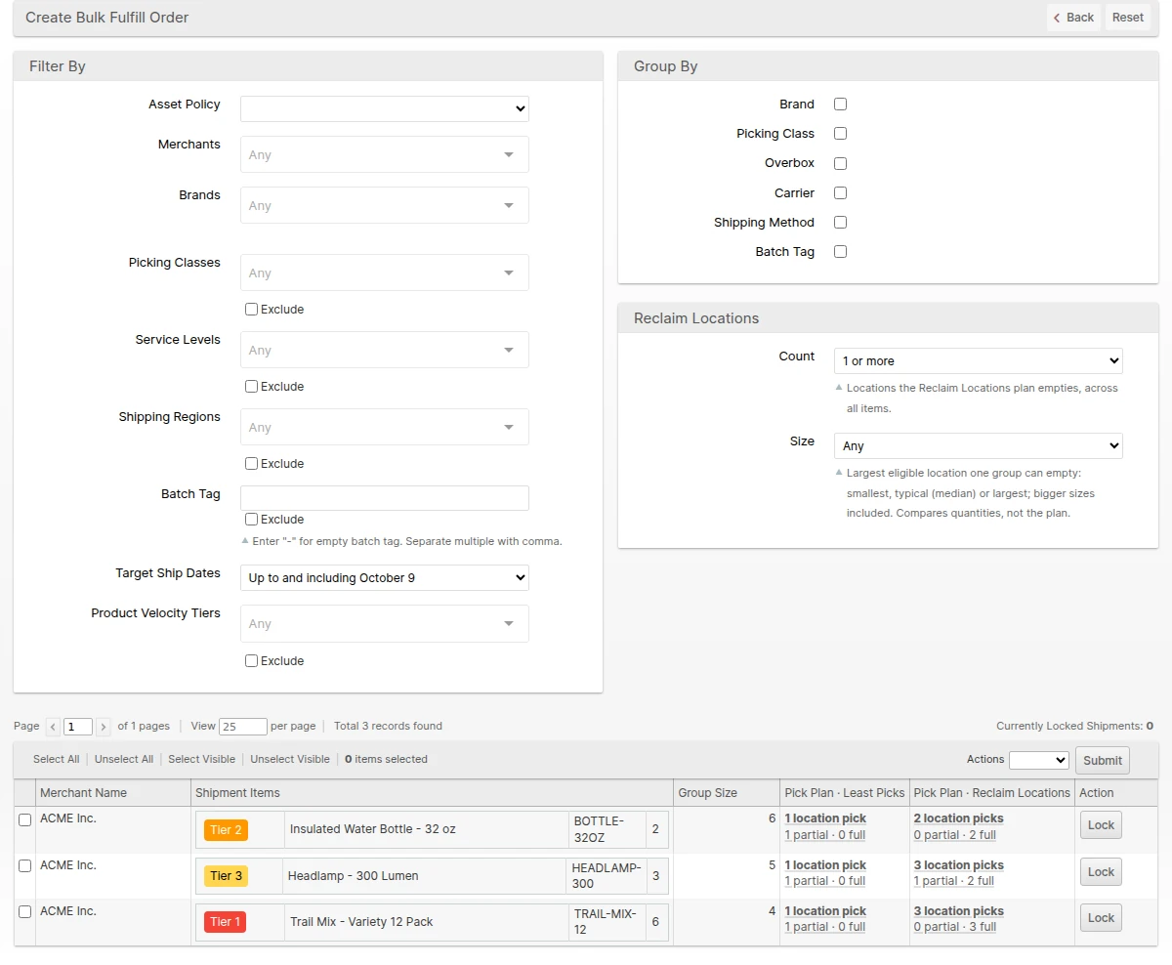Check Group By Picking Class
Screen dimensions: 1172x965
point(840,133)
